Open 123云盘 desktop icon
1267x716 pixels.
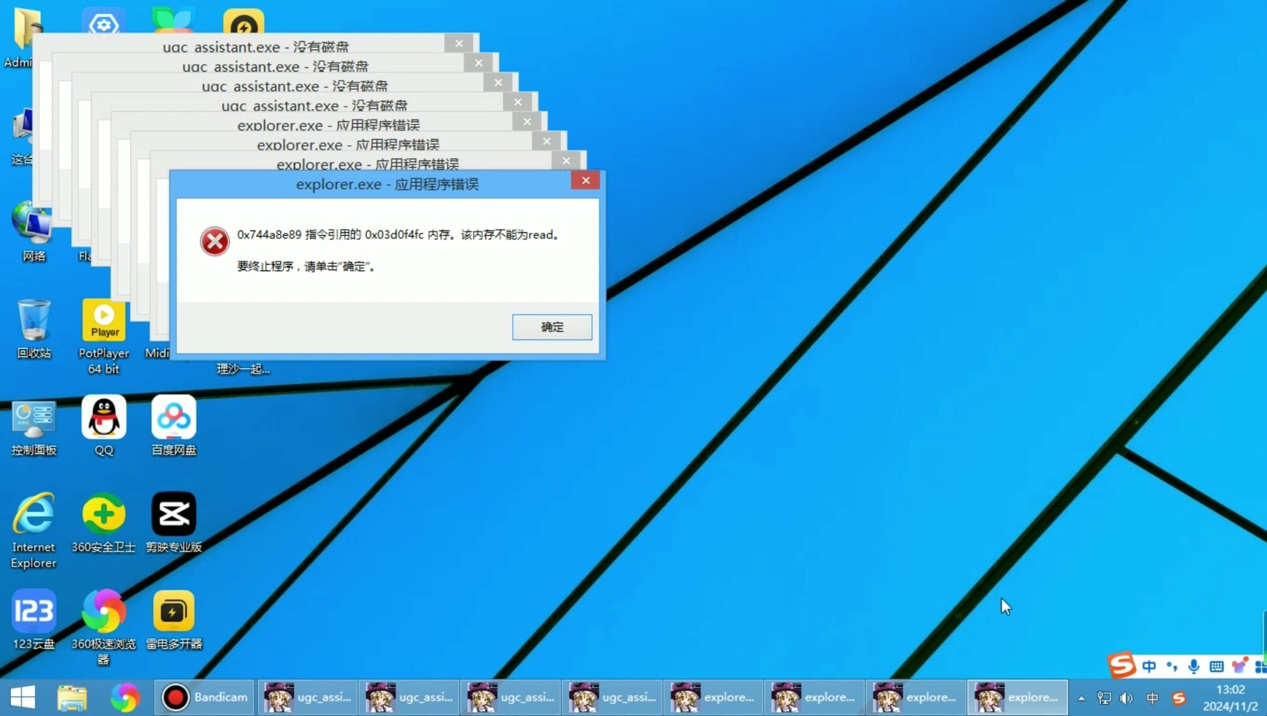coord(34,619)
